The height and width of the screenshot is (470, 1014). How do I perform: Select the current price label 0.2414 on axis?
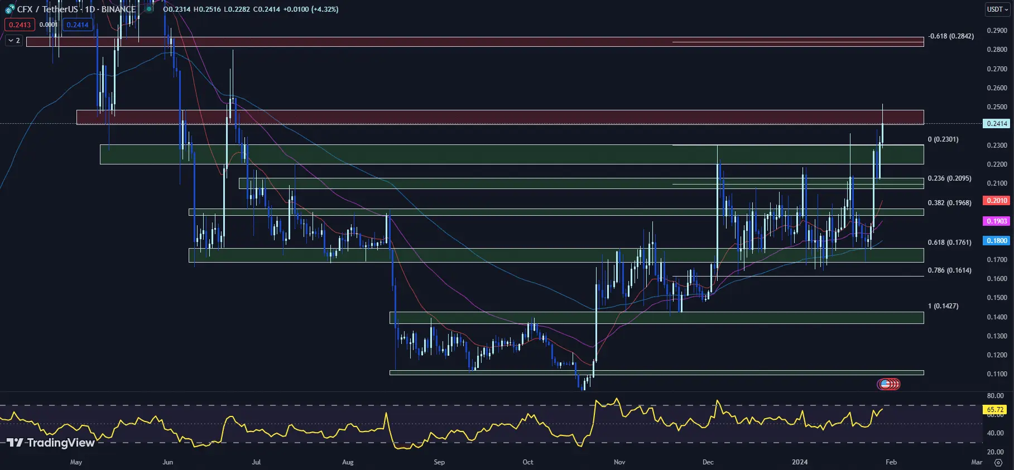pyautogui.click(x=997, y=124)
